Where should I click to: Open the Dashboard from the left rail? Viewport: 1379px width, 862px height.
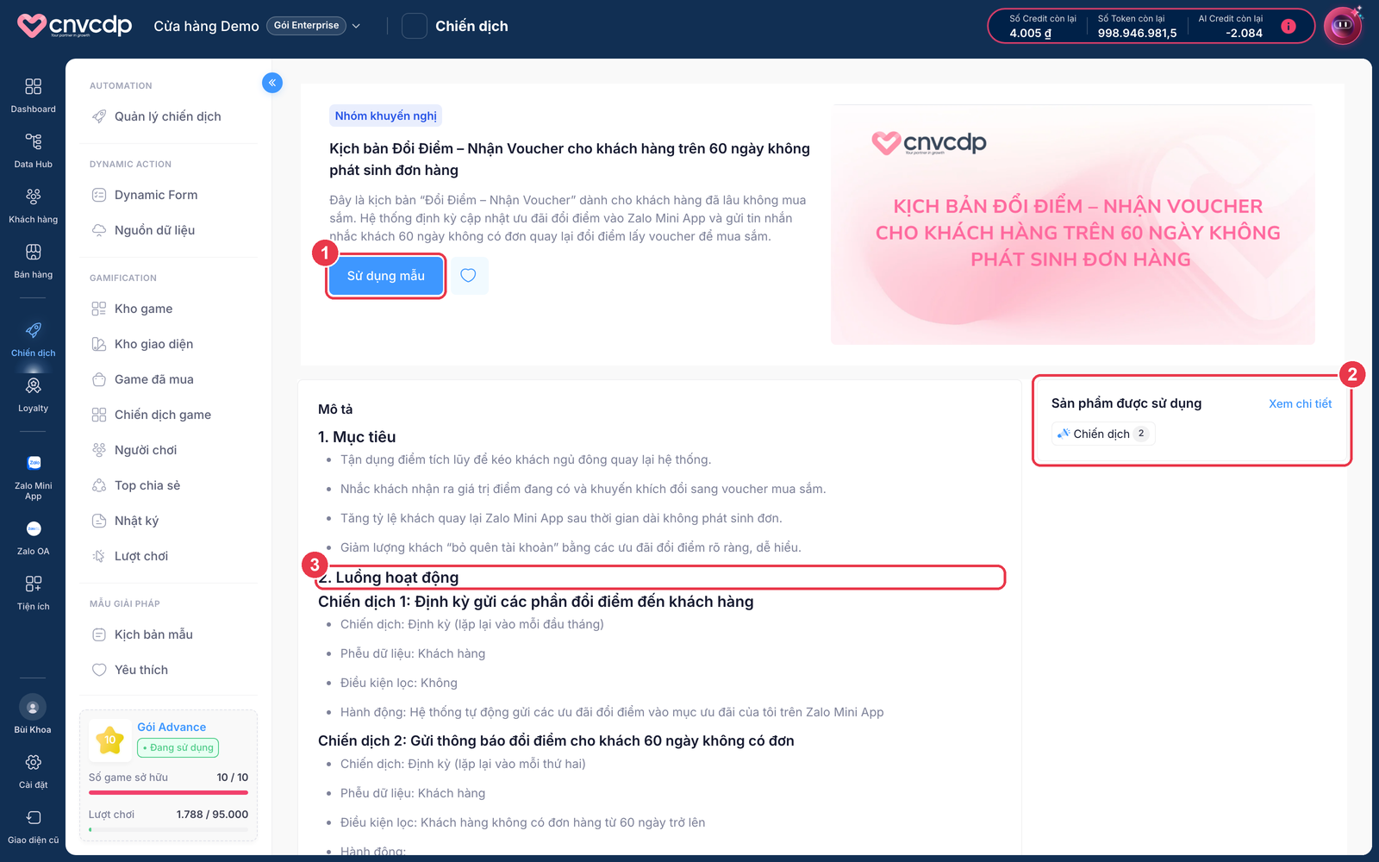[x=33, y=95]
